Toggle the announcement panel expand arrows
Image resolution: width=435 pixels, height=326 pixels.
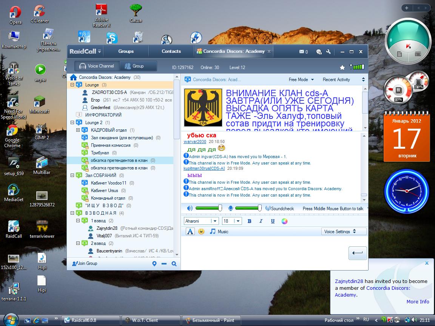[363, 80]
